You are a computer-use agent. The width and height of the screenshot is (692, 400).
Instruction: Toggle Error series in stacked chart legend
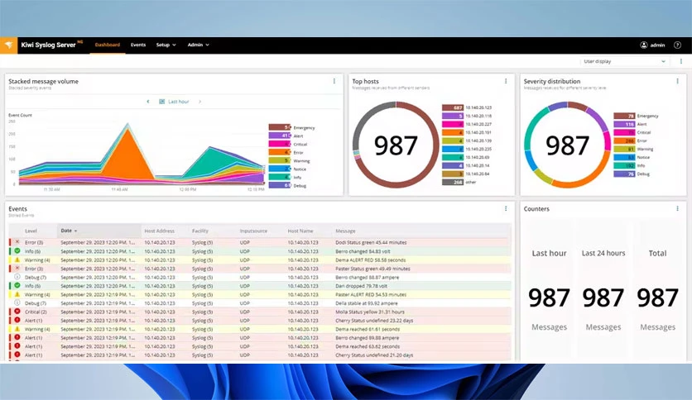286,152
